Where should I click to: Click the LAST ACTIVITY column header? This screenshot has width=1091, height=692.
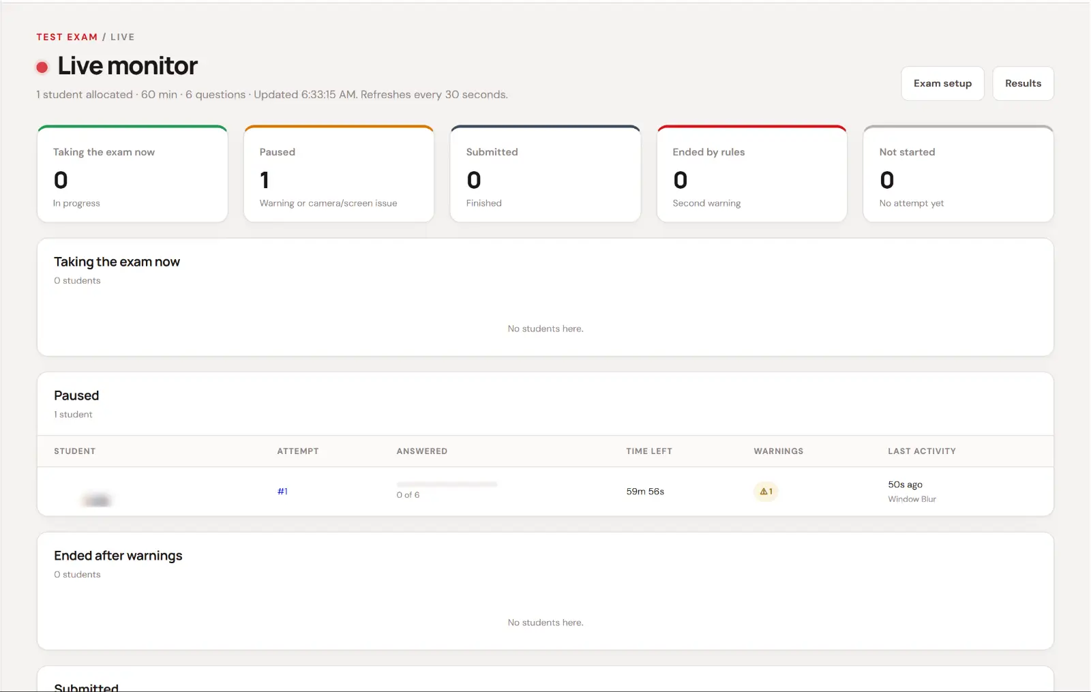(922, 451)
